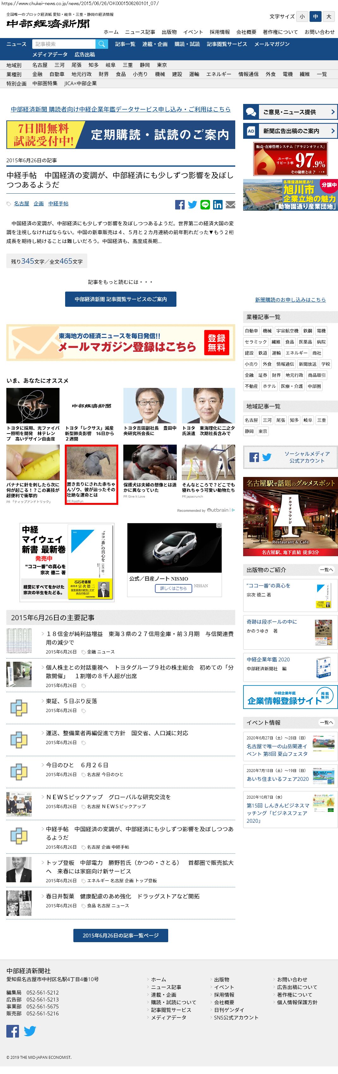Expand 出版物のご紹介 一覧へ list
This screenshot has width=338, height=1074.
(x=326, y=569)
